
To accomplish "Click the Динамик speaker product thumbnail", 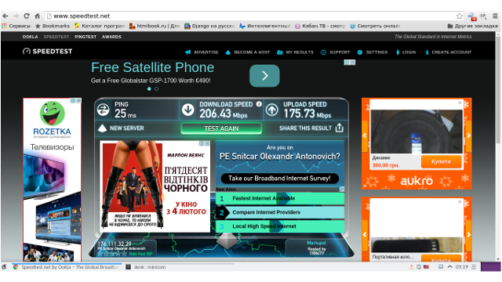I will [x=417, y=132].
